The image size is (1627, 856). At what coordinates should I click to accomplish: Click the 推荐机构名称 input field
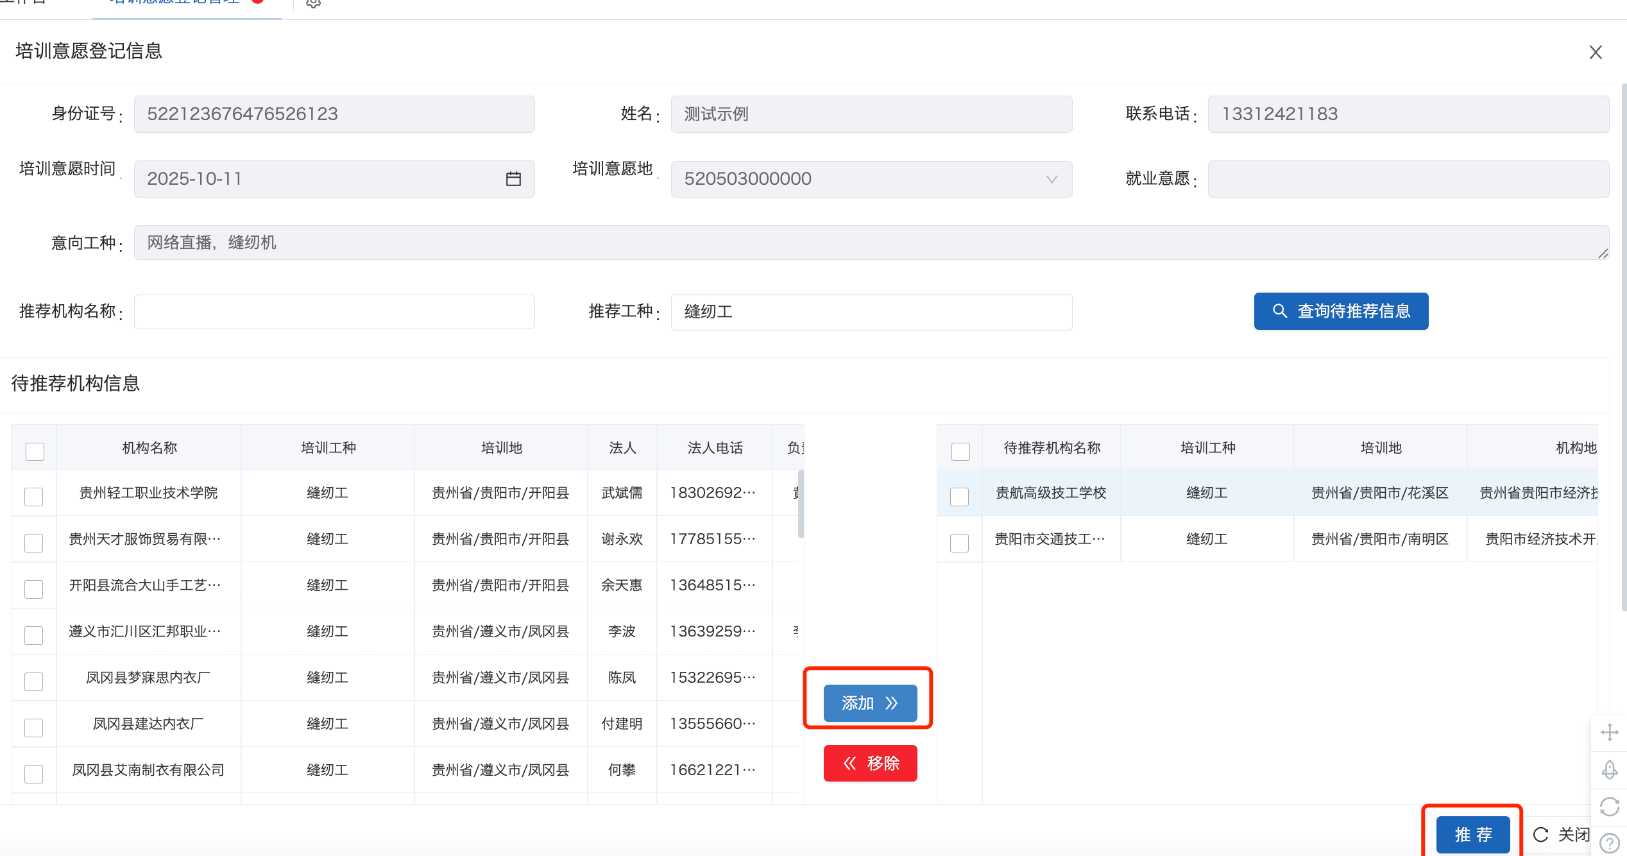pyautogui.click(x=334, y=312)
